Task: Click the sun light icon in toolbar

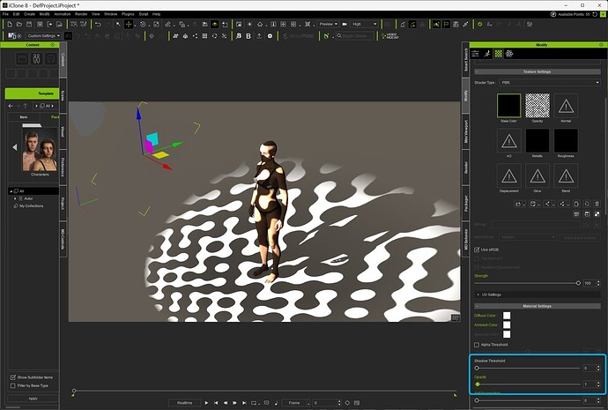Action: [249, 24]
